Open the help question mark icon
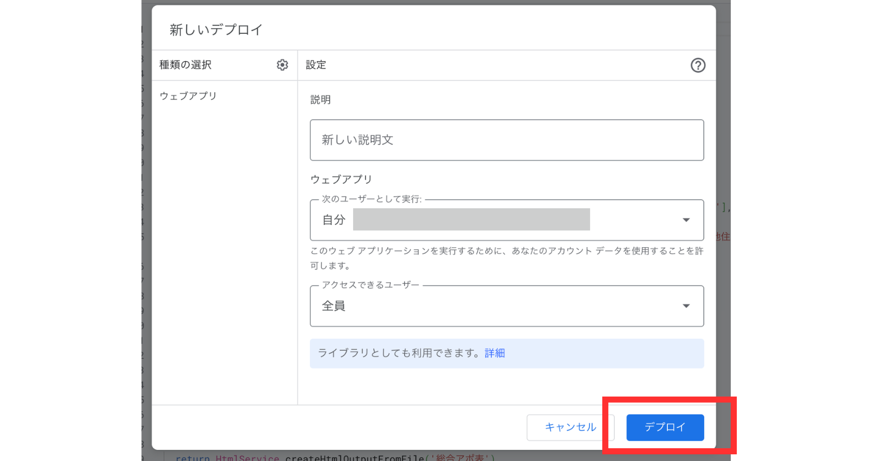This screenshot has height=461, width=872. coord(698,66)
